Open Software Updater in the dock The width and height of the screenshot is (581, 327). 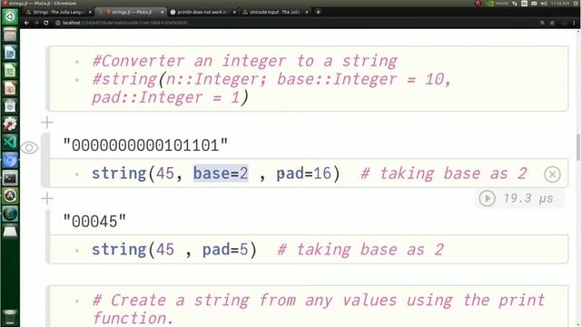[x=10, y=196]
